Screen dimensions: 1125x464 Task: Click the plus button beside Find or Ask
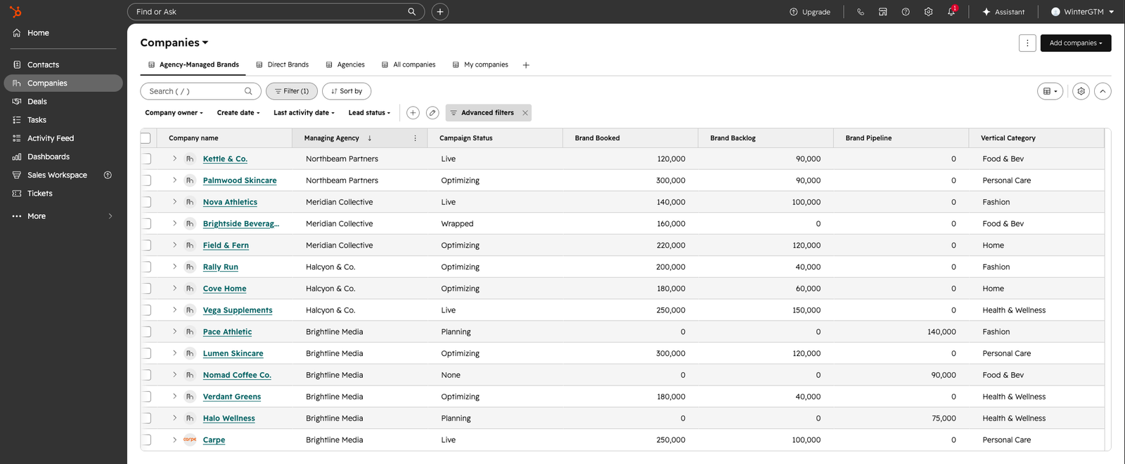[x=440, y=12]
